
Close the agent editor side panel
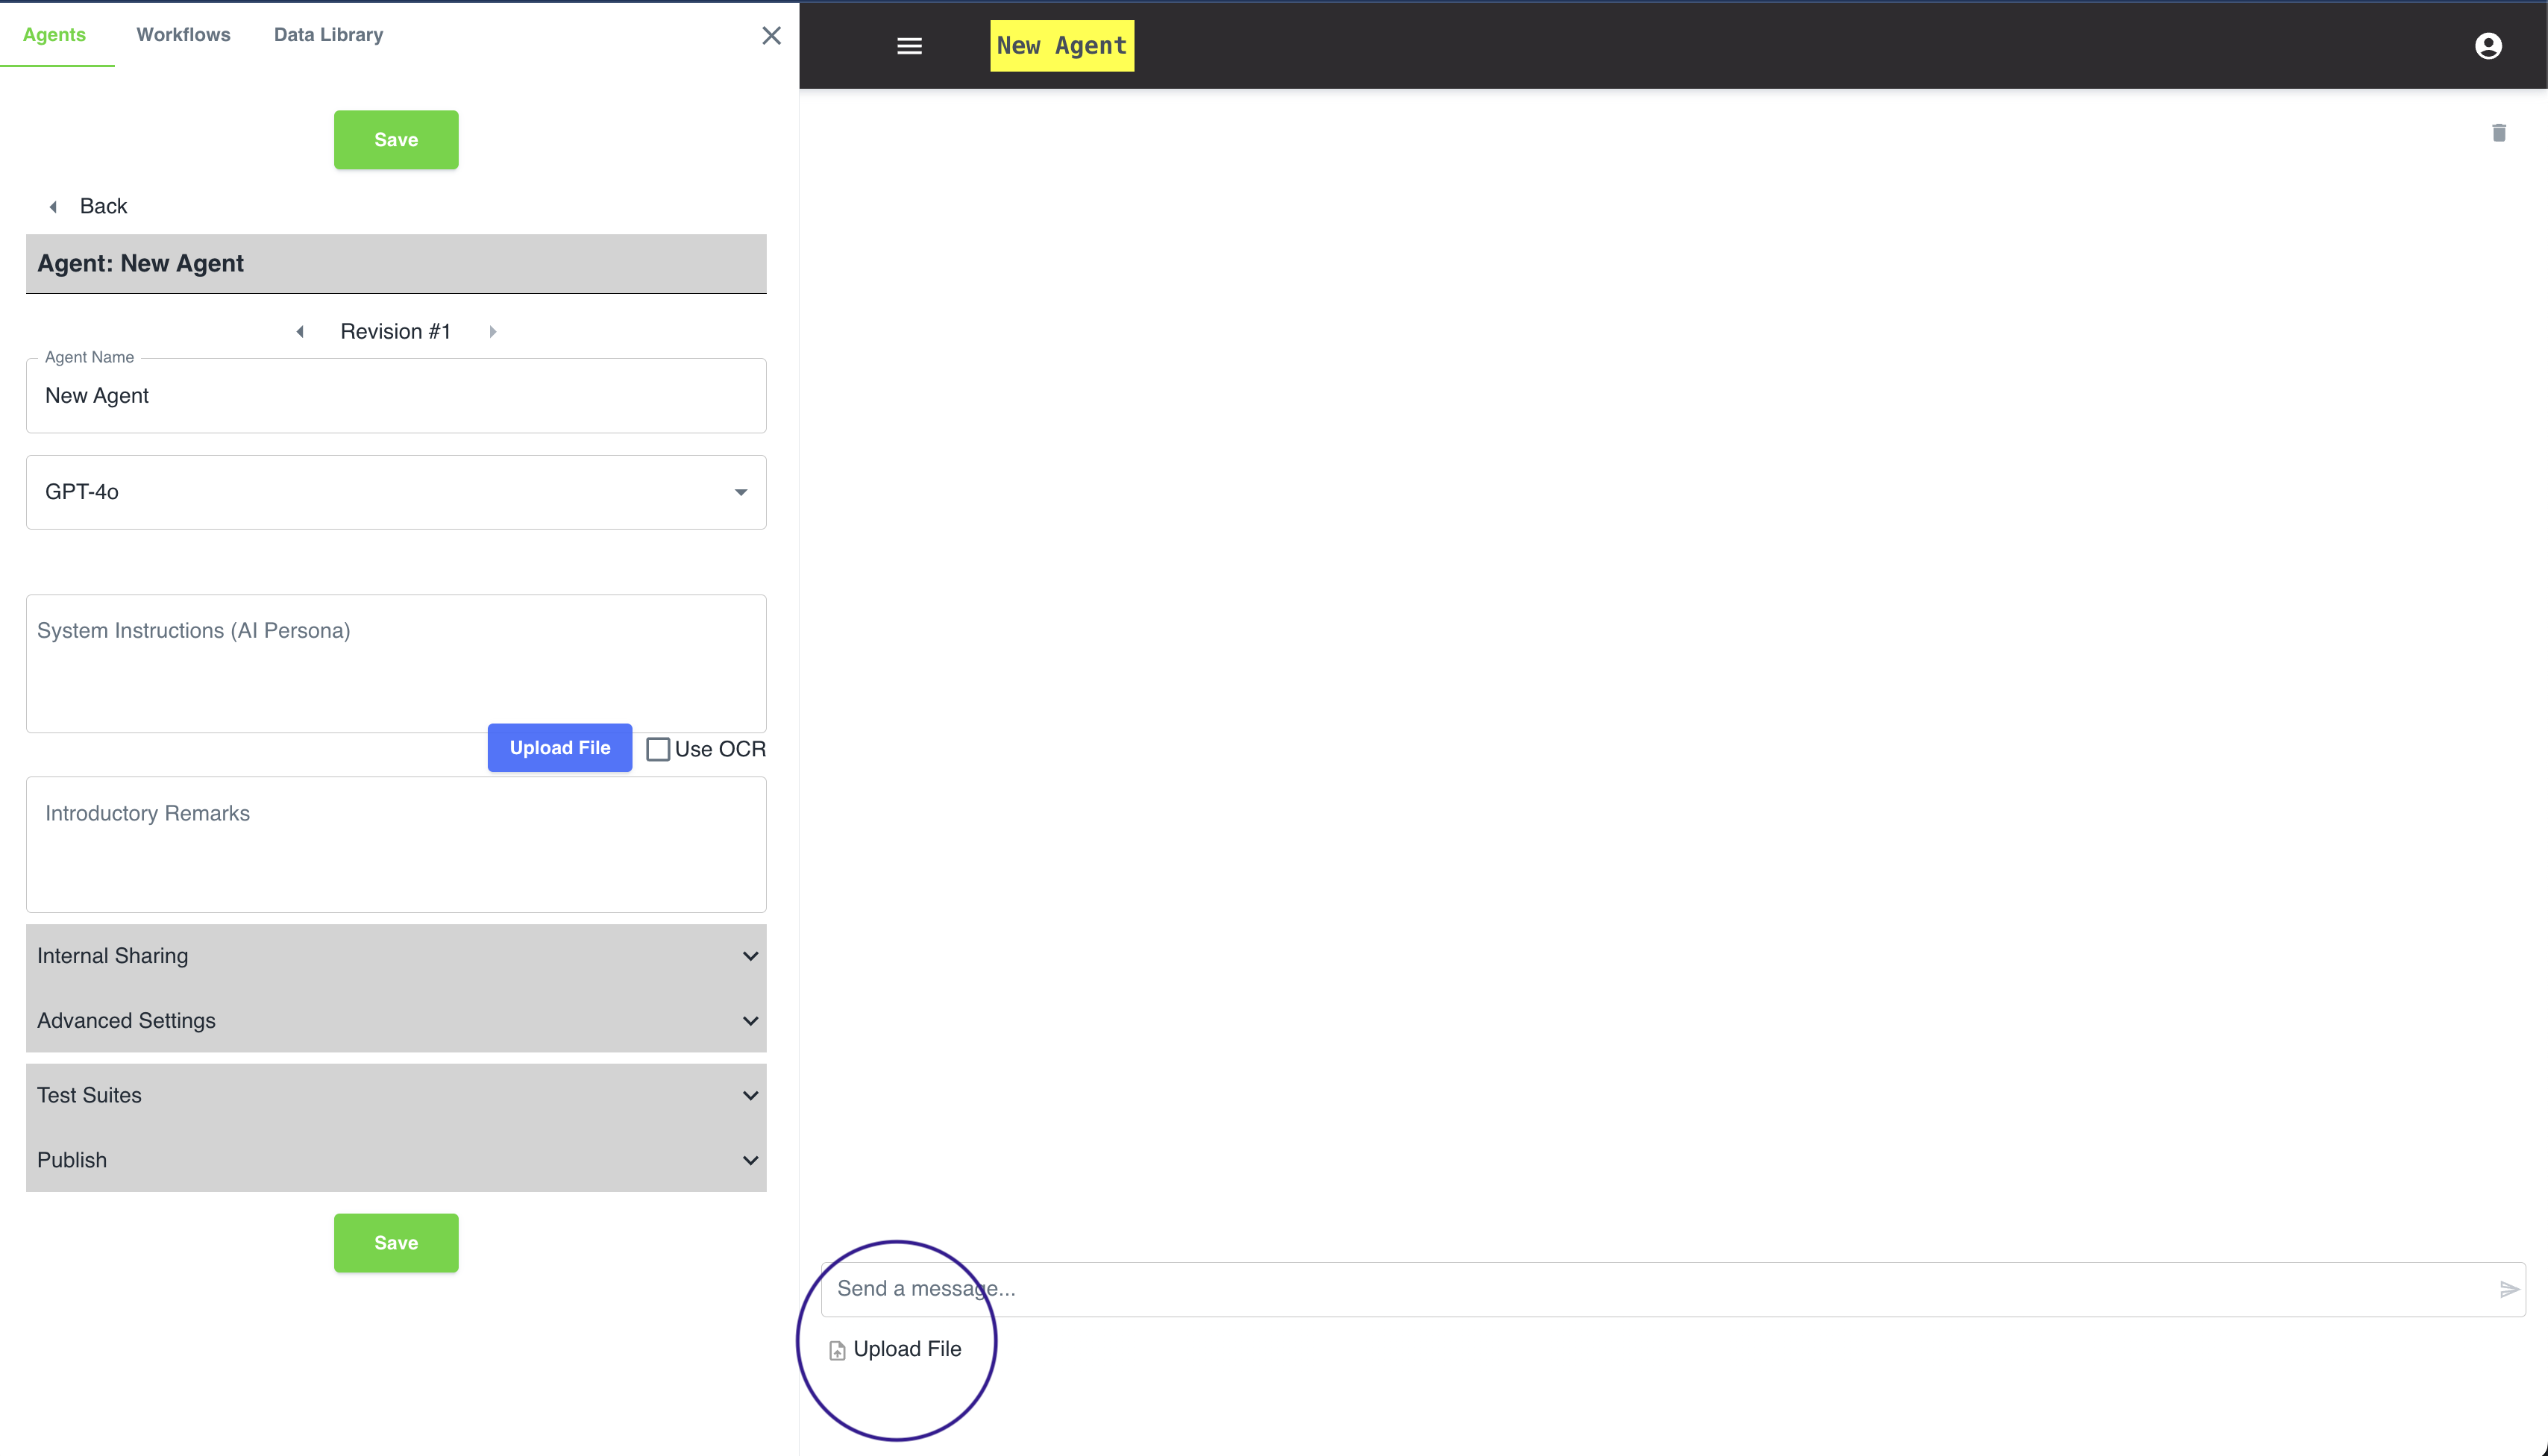pos(771,36)
